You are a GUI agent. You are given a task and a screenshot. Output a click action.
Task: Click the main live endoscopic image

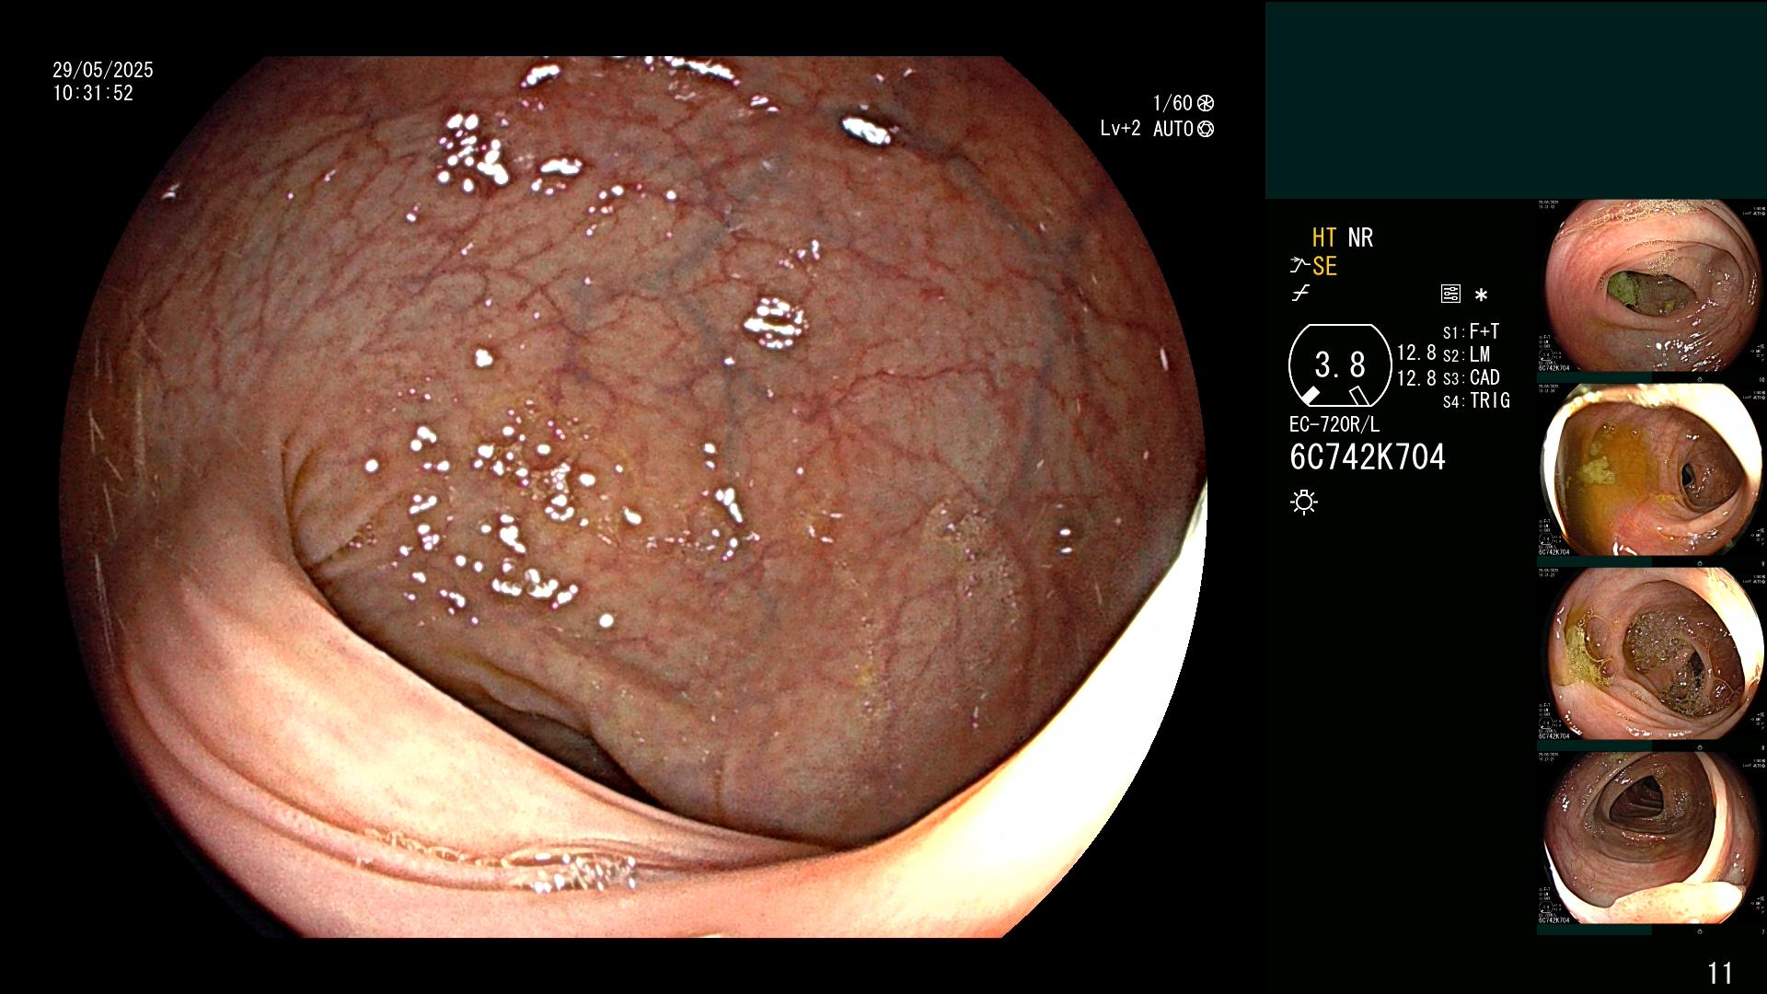[633, 497]
